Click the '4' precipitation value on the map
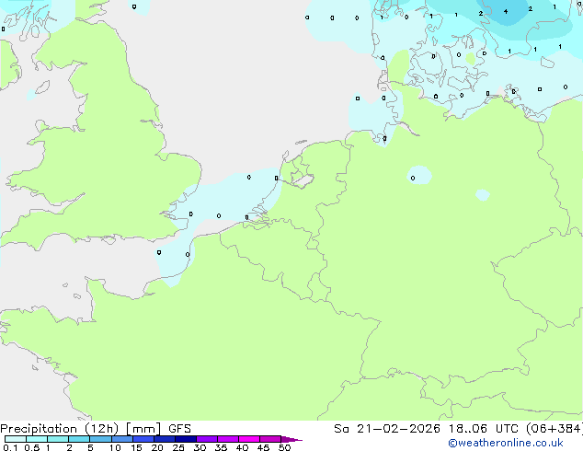The image size is (583, 451). click(506, 12)
